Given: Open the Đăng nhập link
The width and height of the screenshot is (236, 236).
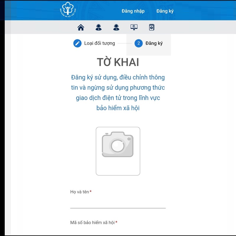Looking at the screenshot, I should click(133, 11).
